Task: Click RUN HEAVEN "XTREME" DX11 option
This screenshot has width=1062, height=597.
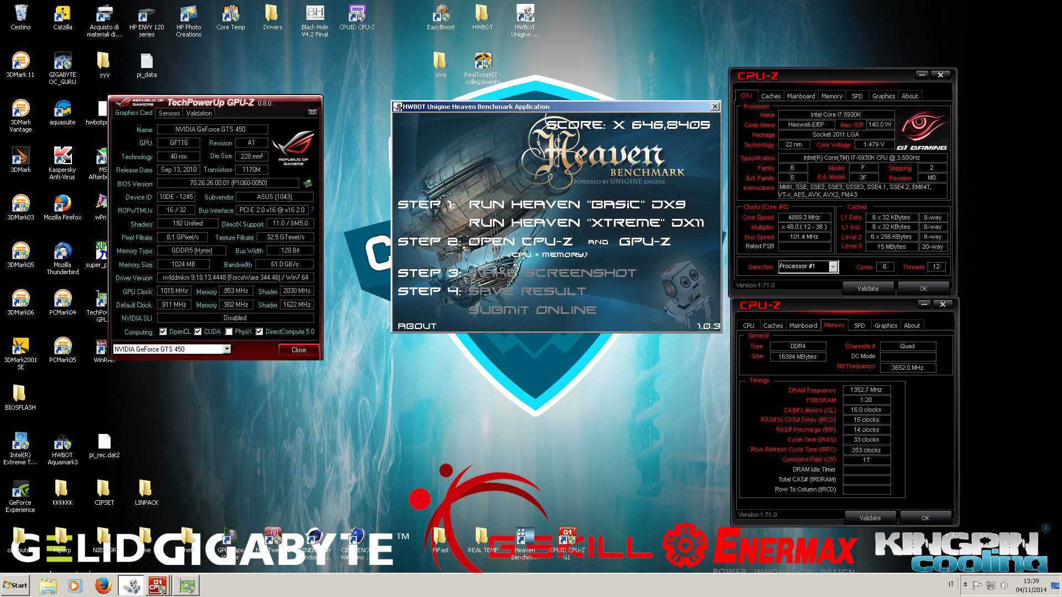Action: click(586, 223)
